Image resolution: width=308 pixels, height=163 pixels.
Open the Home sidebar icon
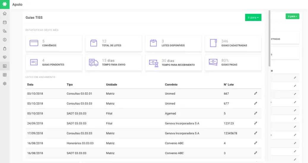point(5,14)
